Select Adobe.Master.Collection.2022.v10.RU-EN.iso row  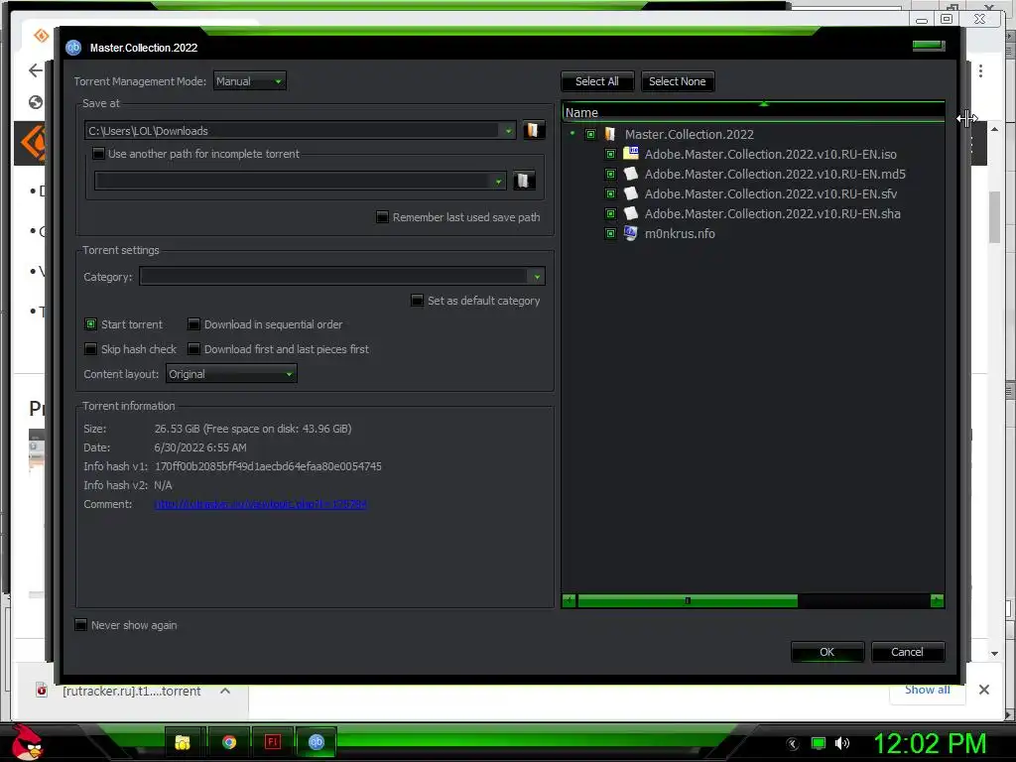click(x=770, y=154)
